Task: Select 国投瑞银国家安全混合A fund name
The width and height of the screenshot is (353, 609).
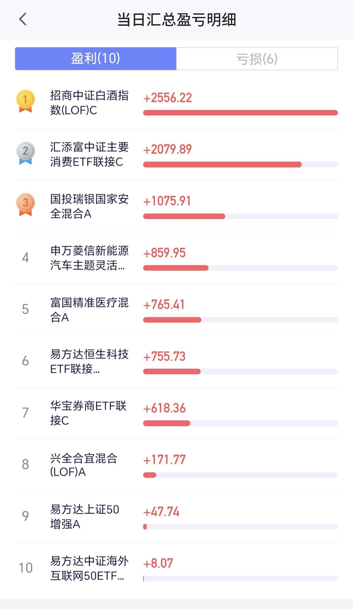Action: coord(89,206)
